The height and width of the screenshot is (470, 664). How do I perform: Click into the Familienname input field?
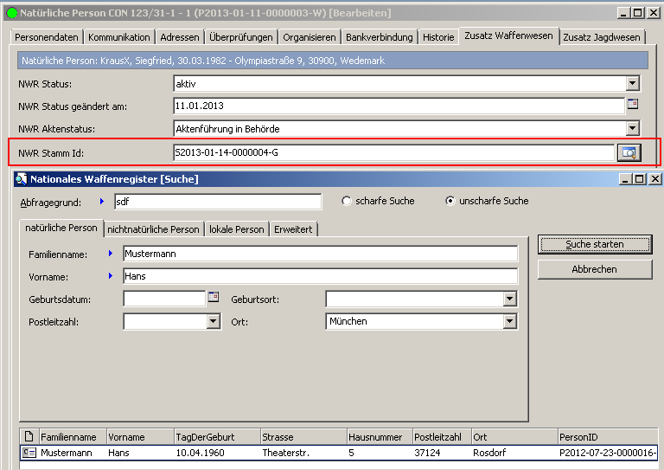point(320,254)
